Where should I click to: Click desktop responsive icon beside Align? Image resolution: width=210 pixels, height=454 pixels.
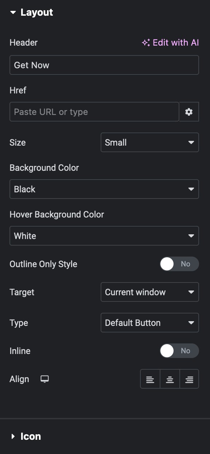[x=44, y=379]
